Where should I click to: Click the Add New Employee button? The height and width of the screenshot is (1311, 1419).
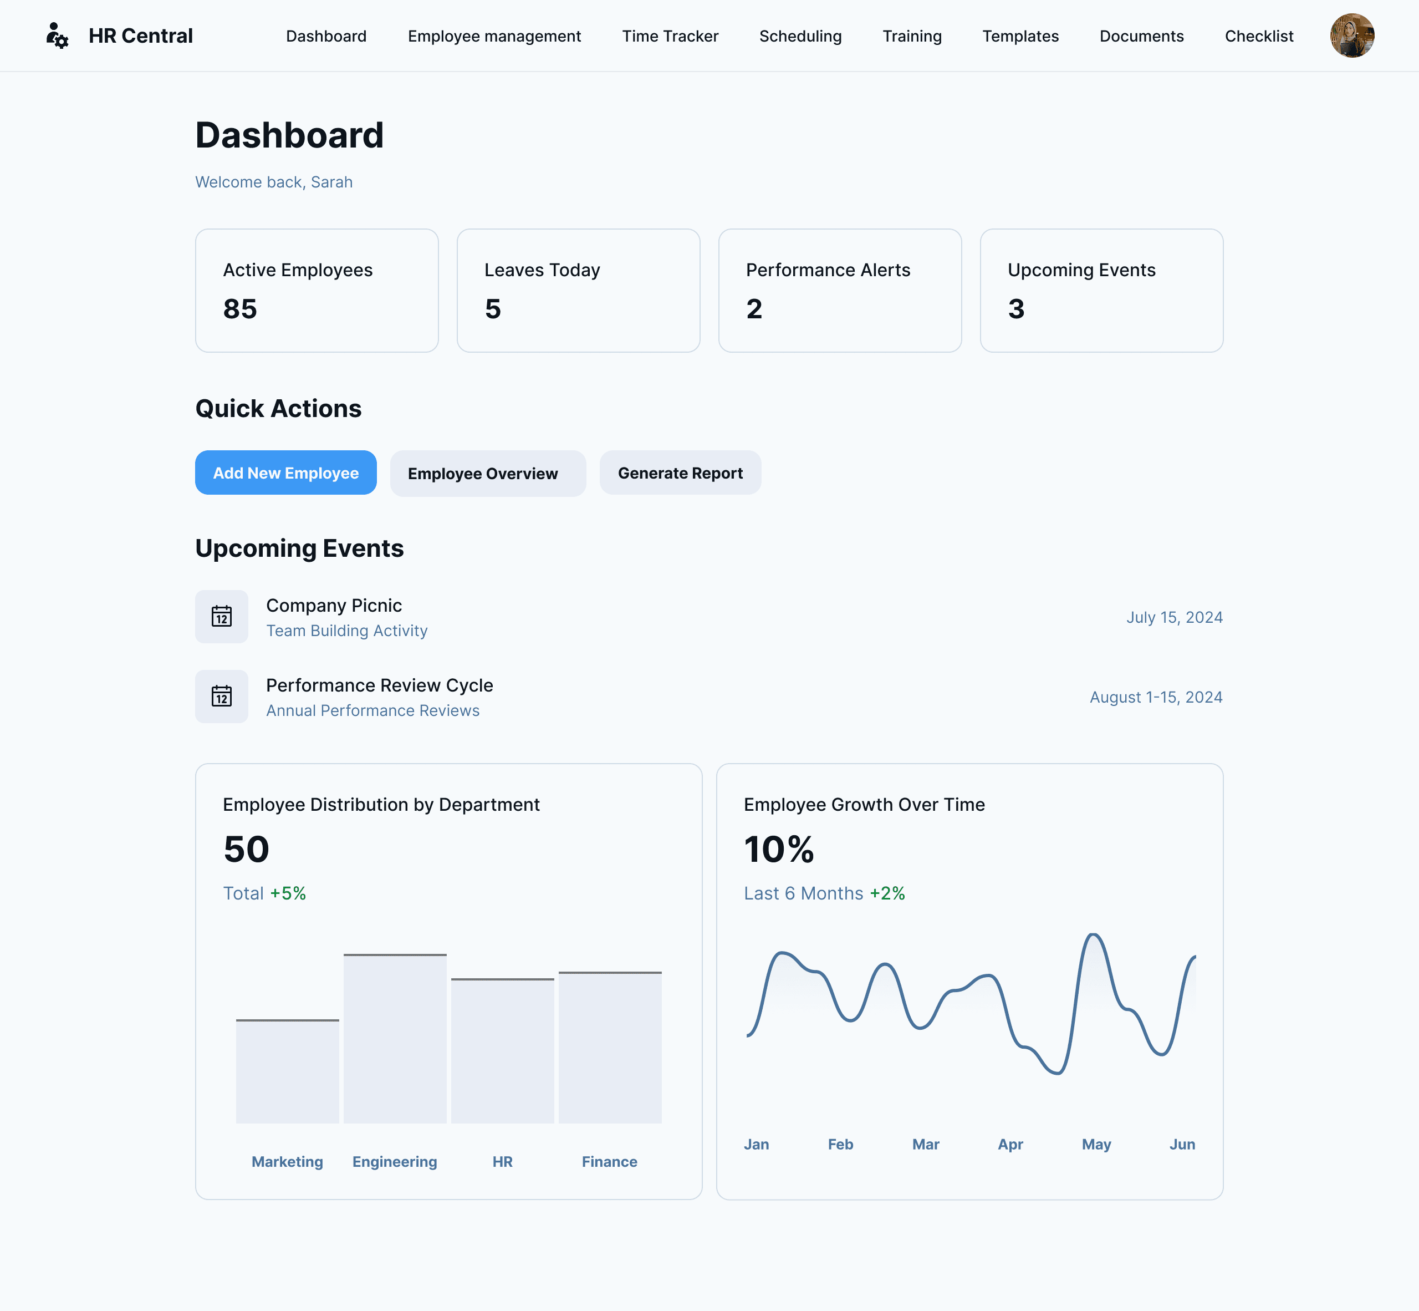pyautogui.click(x=286, y=472)
